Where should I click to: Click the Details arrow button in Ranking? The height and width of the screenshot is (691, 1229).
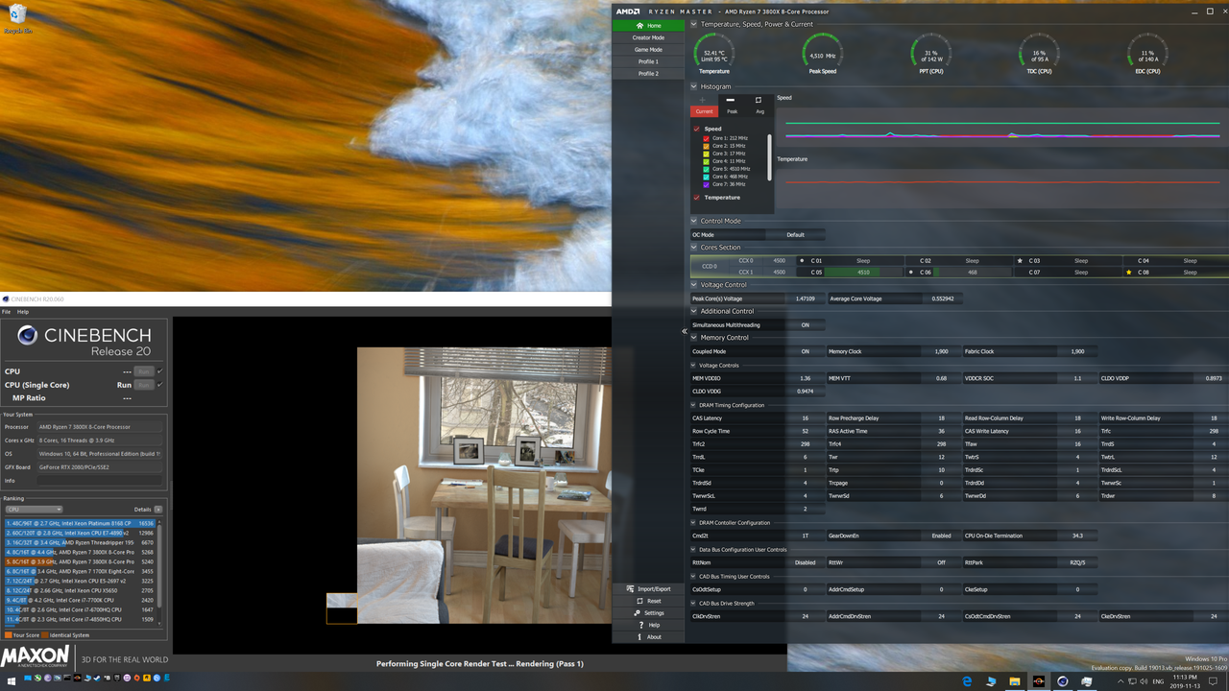158,510
